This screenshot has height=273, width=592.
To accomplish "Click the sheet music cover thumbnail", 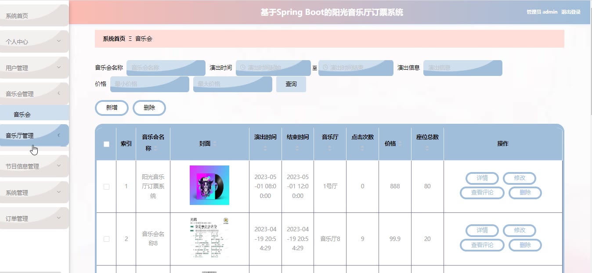I will point(209,237).
